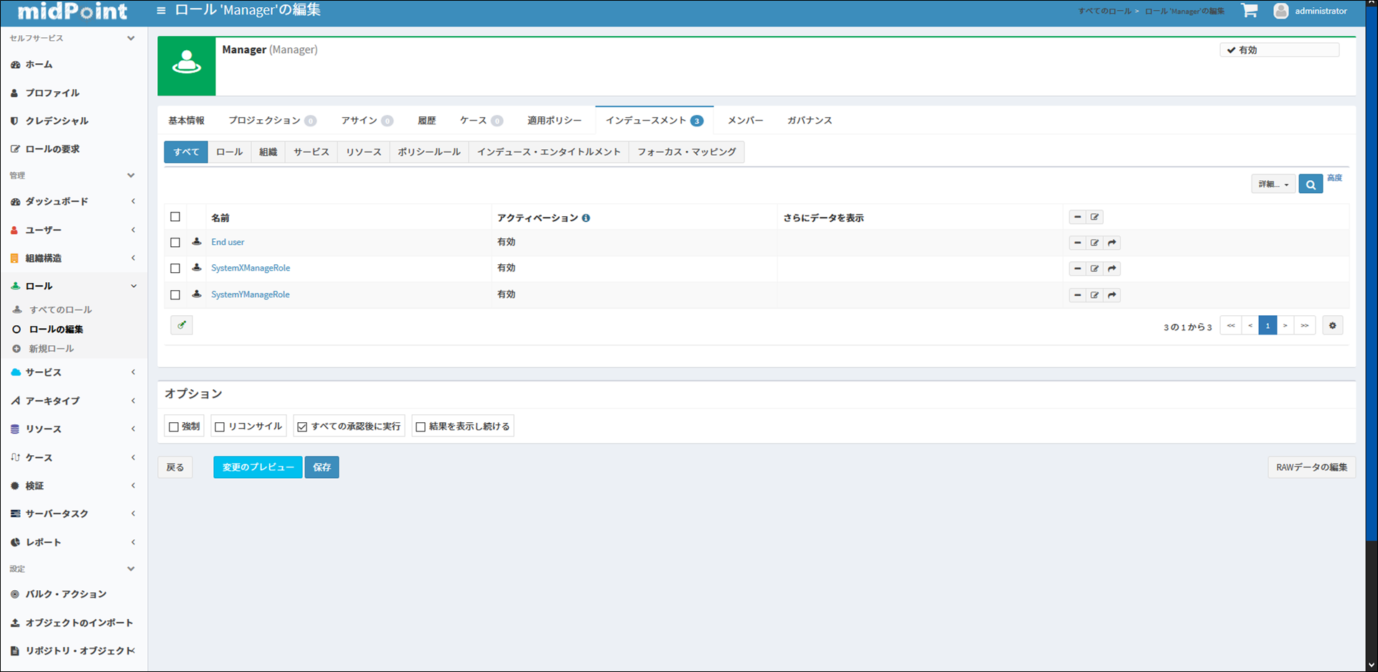The image size is (1378, 672).
Task: Filter inducements by ポリシールール
Action: tap(429, 152)
